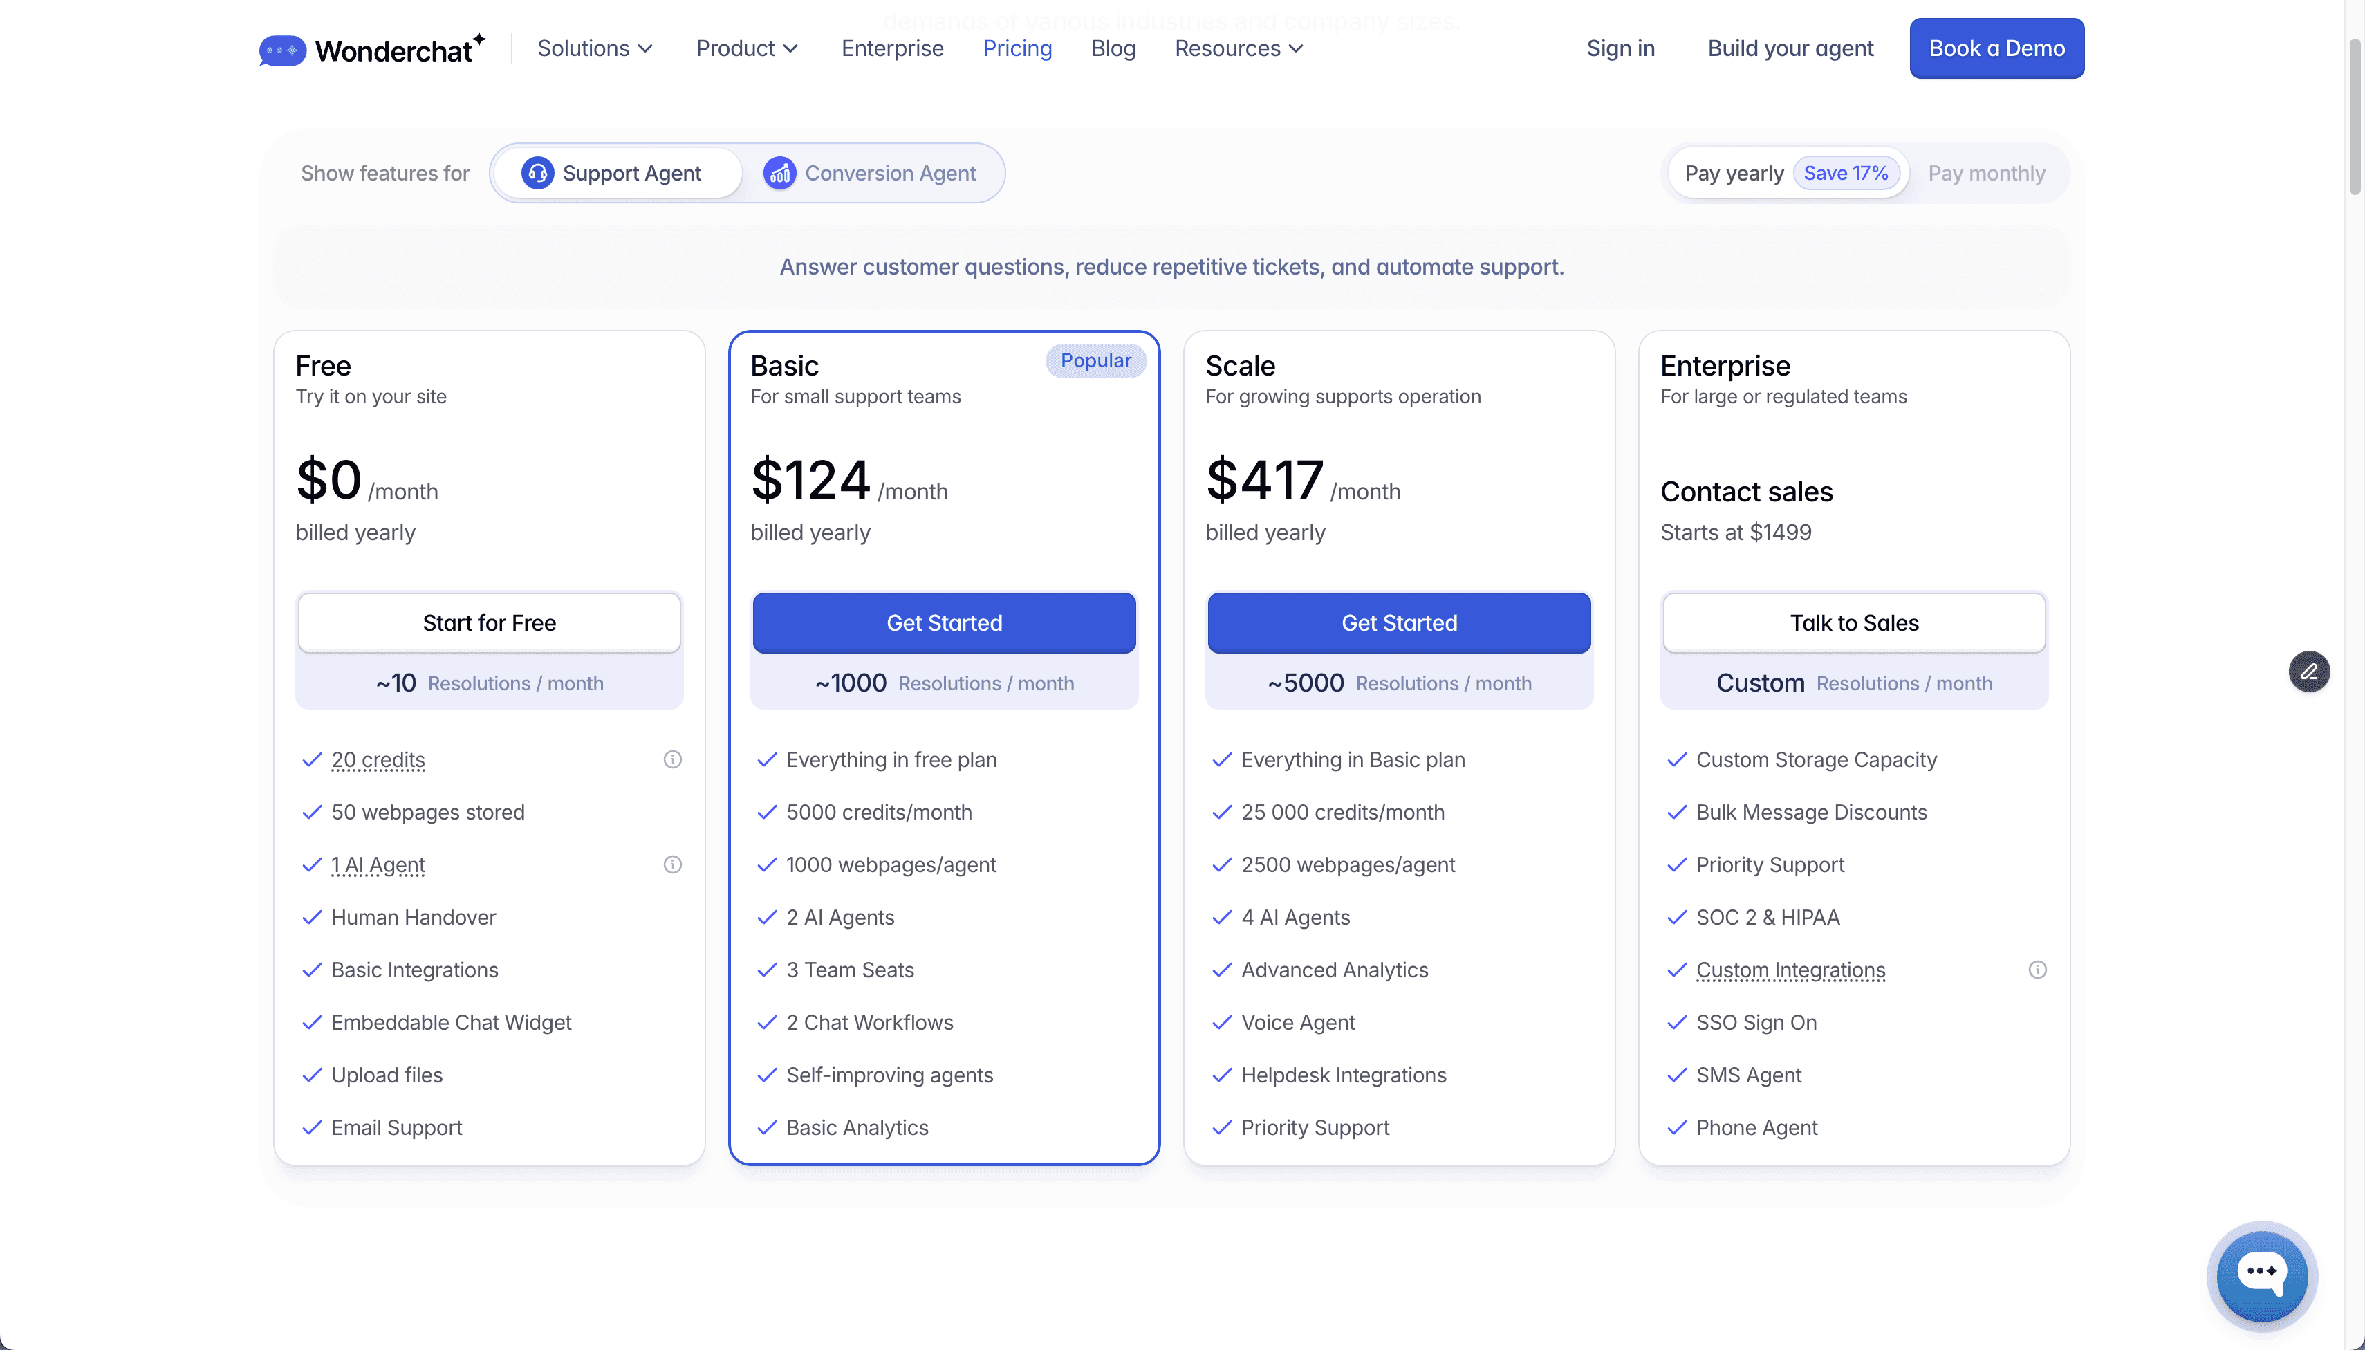The height and width of the screenshot is (1350, 2365).
Task: Click the 1 AI Agent underlined text
Action: tap(378, 864)
